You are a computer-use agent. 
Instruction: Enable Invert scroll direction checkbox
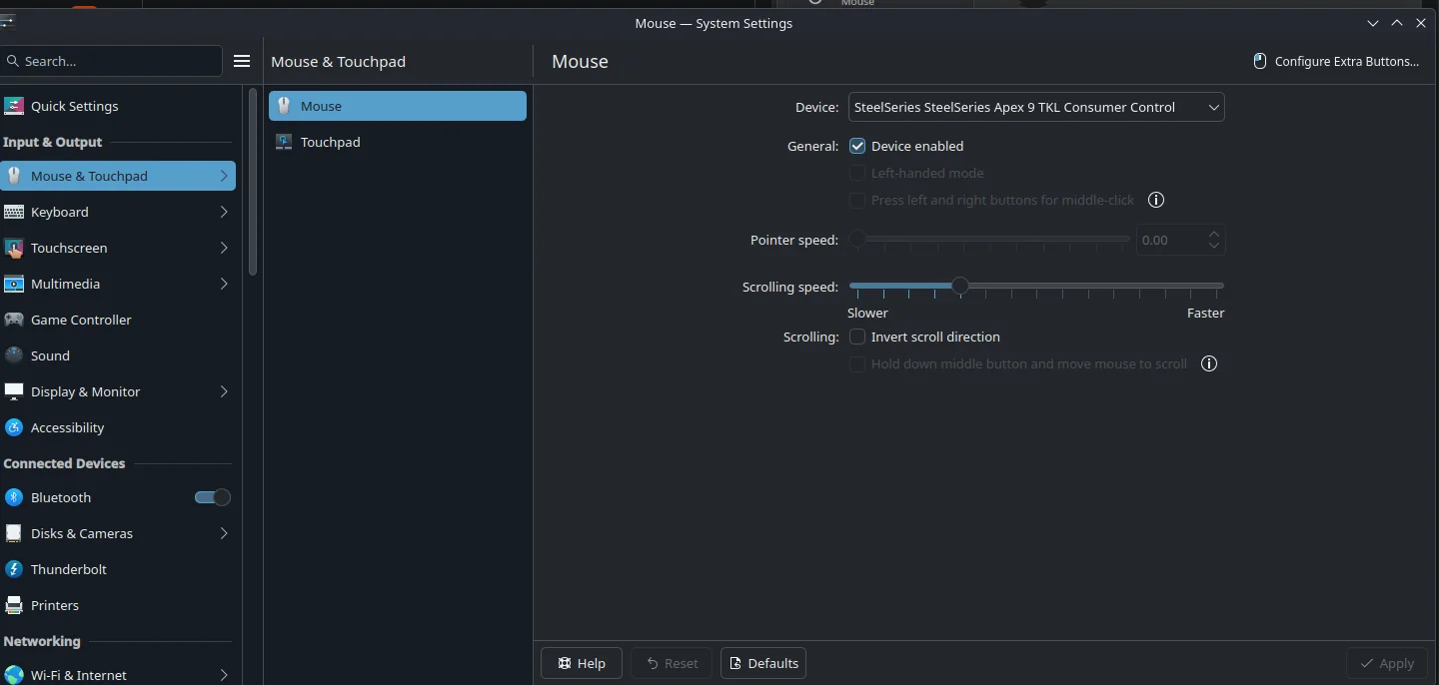pyautogui.click(x=857, y=337)
